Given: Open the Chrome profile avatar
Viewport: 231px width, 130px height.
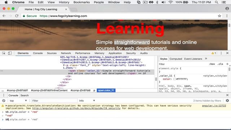Looking at the screenshot, I should tap(227, 9).
